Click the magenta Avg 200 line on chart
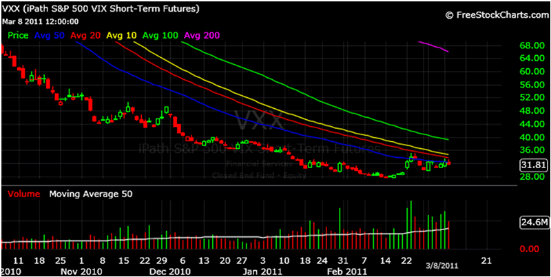 (x=433, y=46)
